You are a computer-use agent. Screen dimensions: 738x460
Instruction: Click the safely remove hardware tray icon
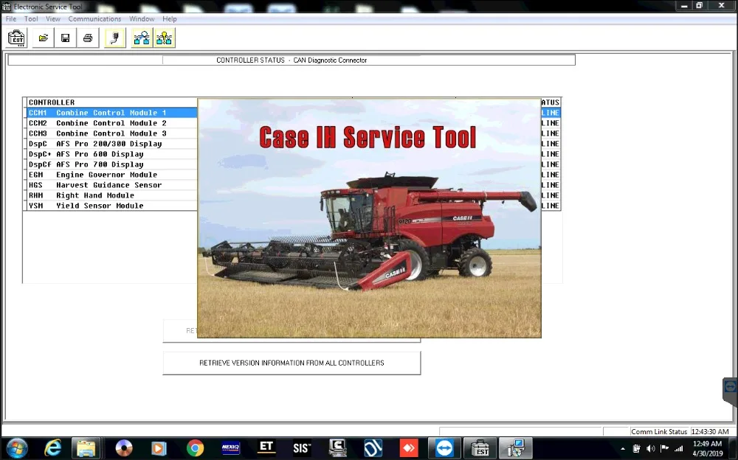(x=637, y=449)
